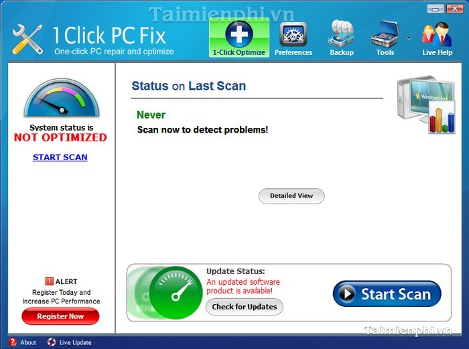The width and height of the screenshot is (469, 349).
Task: Click the lifebuoy Live Update icon
Action: click(x=52, y=342)
